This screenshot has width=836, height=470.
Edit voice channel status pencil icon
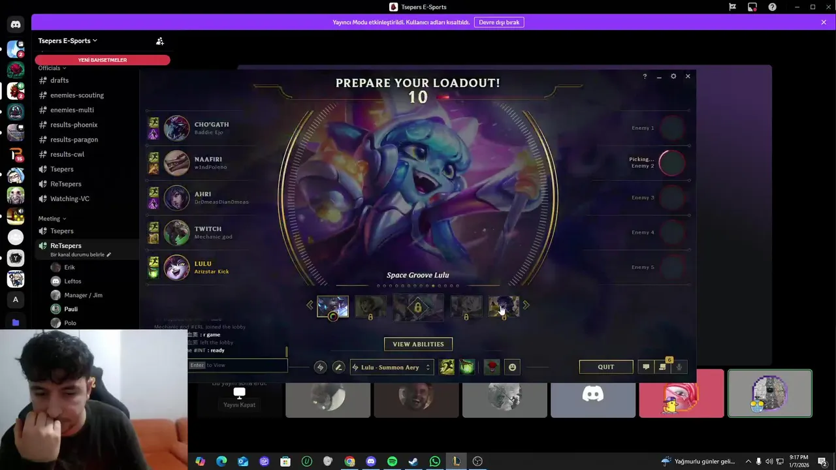click(109, 255)
